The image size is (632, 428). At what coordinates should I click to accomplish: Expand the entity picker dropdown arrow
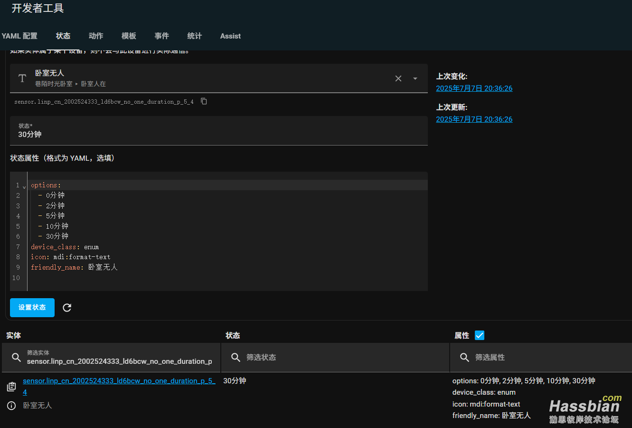tap(415, 78)
